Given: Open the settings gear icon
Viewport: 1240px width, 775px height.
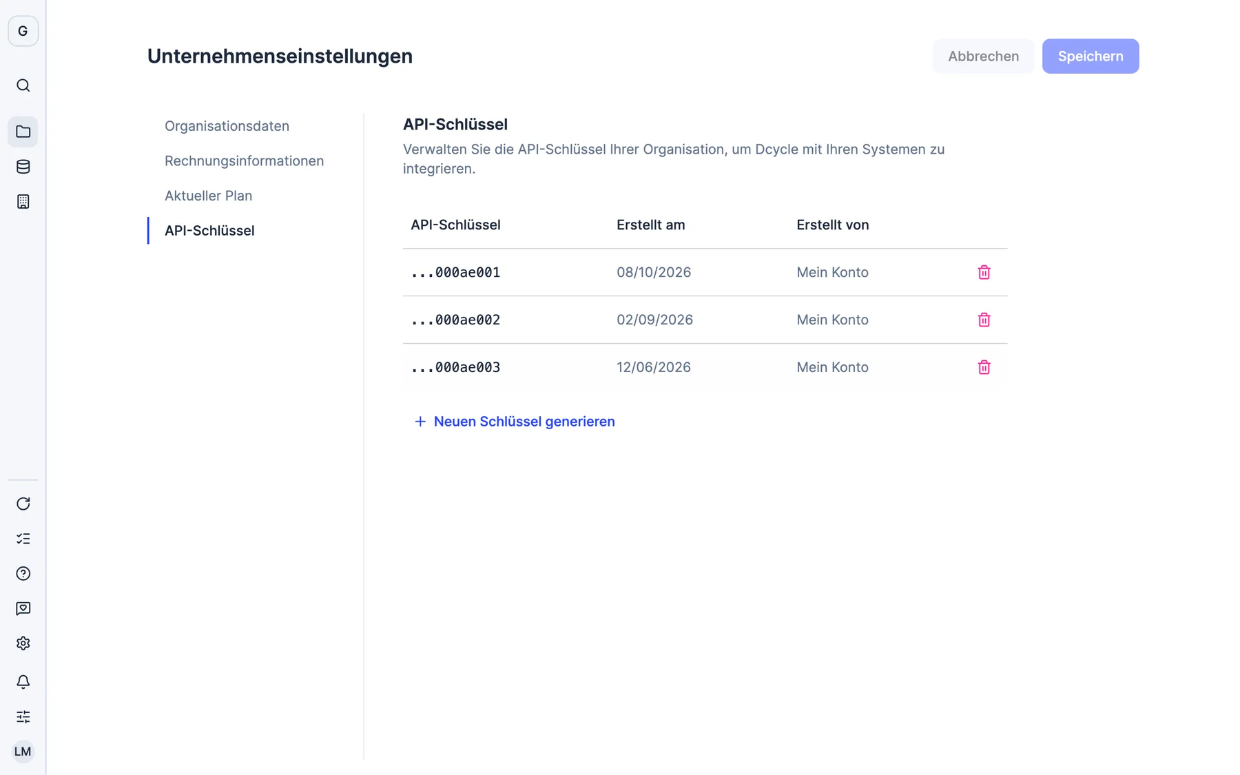Looking at the screenshot, I should pyautogui.click(x=23, y=643).
